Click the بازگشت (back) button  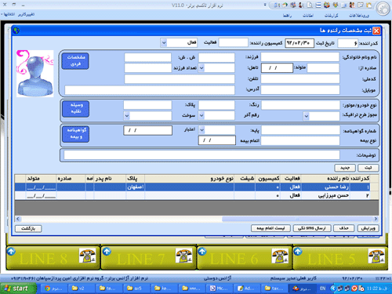[28, 229]
